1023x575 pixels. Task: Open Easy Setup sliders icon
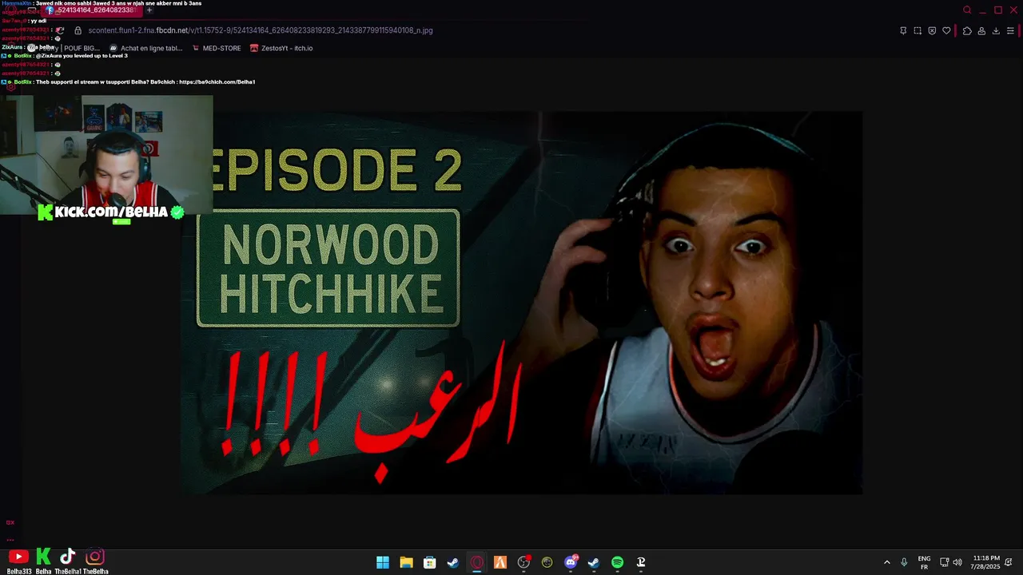pyautogui.click(x=1010, y=30)
